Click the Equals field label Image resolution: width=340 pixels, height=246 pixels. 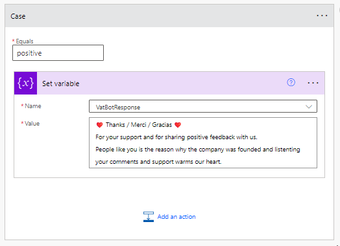(25, 41)
